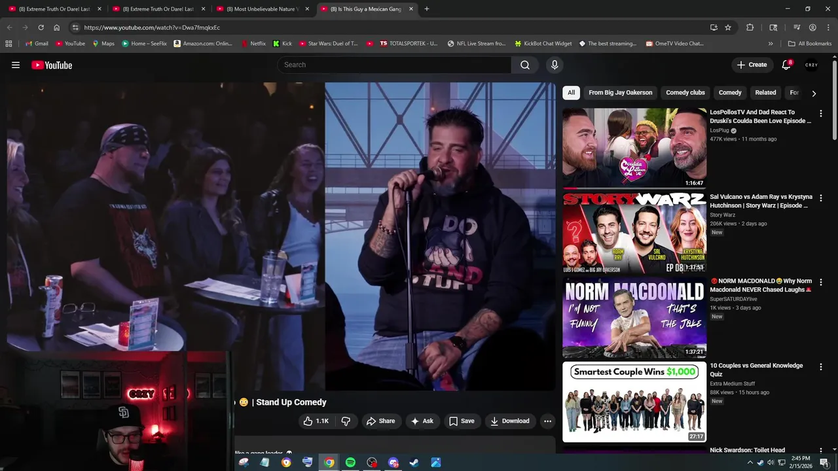Viewport: 838px width, 471px height.
Task: View site information icon in address bar
Action: tap(75, 27)
